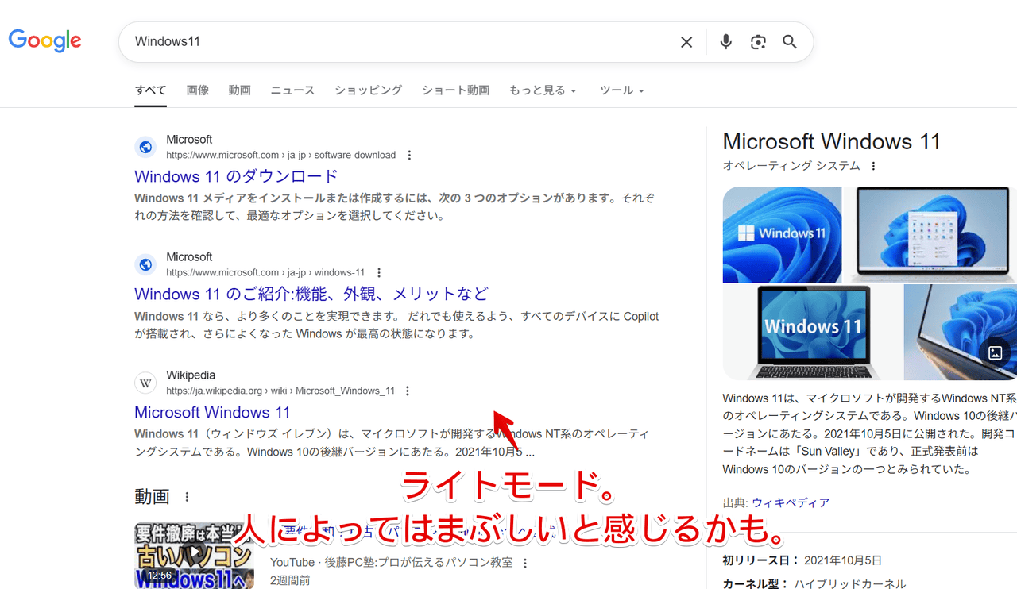Open options menu for microsoft.com windows-11 result
The width and height of the screenshot is (1017, 589).
pos(379,273)
